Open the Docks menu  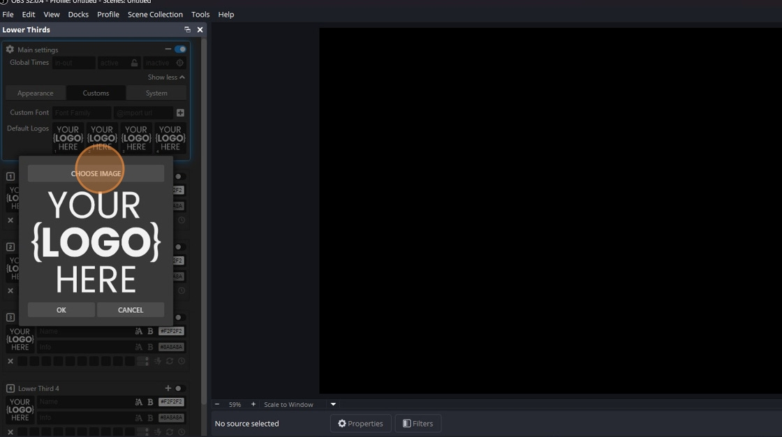tap(78, 15)
